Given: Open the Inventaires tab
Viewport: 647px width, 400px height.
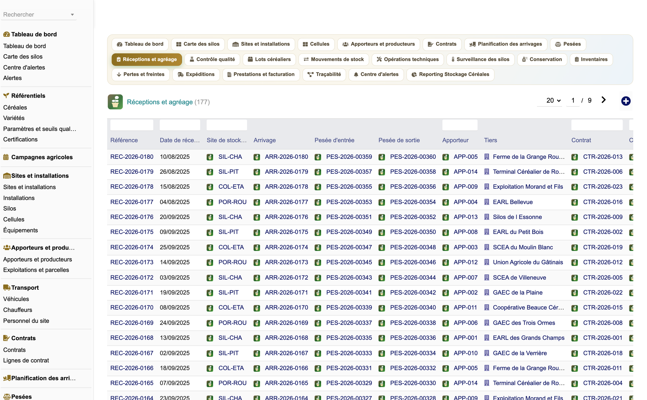Looking at the screenshot, I should coord(591,59).
